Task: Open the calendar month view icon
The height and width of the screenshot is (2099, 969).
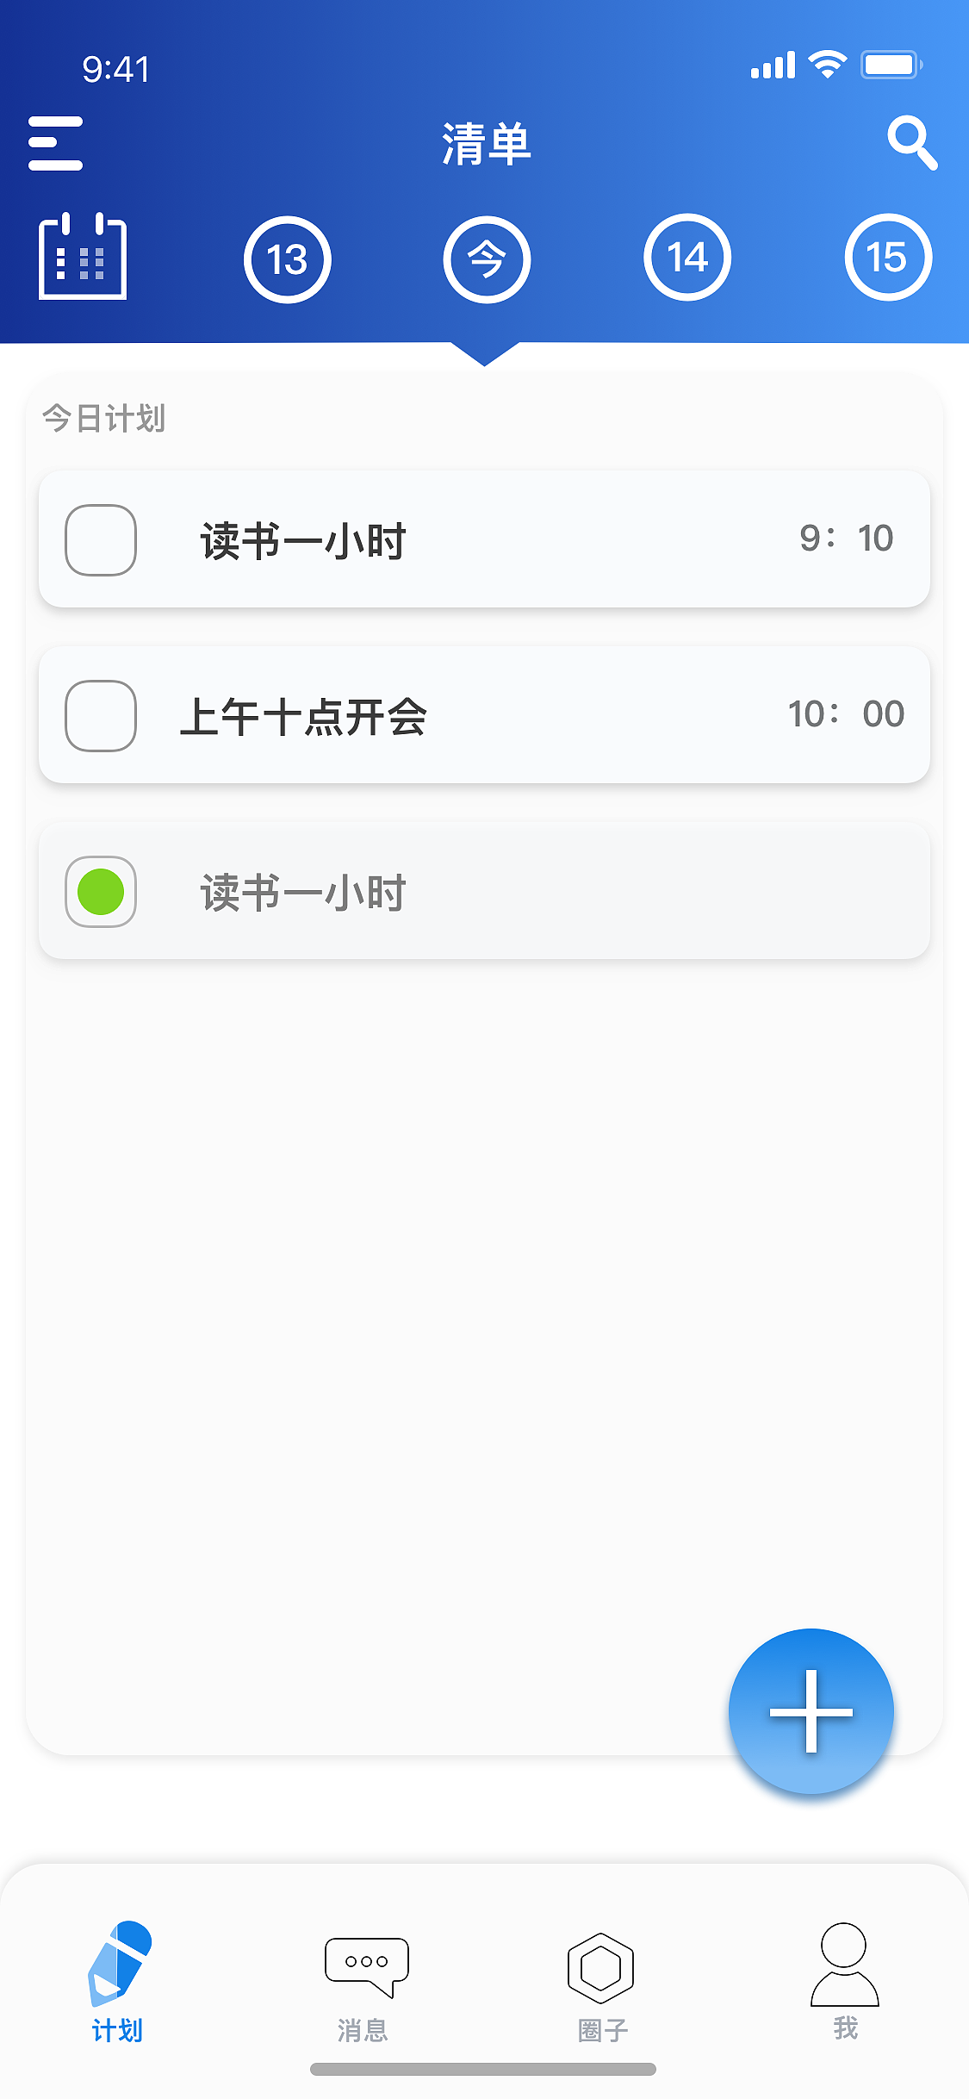Action: click(83, 257)
